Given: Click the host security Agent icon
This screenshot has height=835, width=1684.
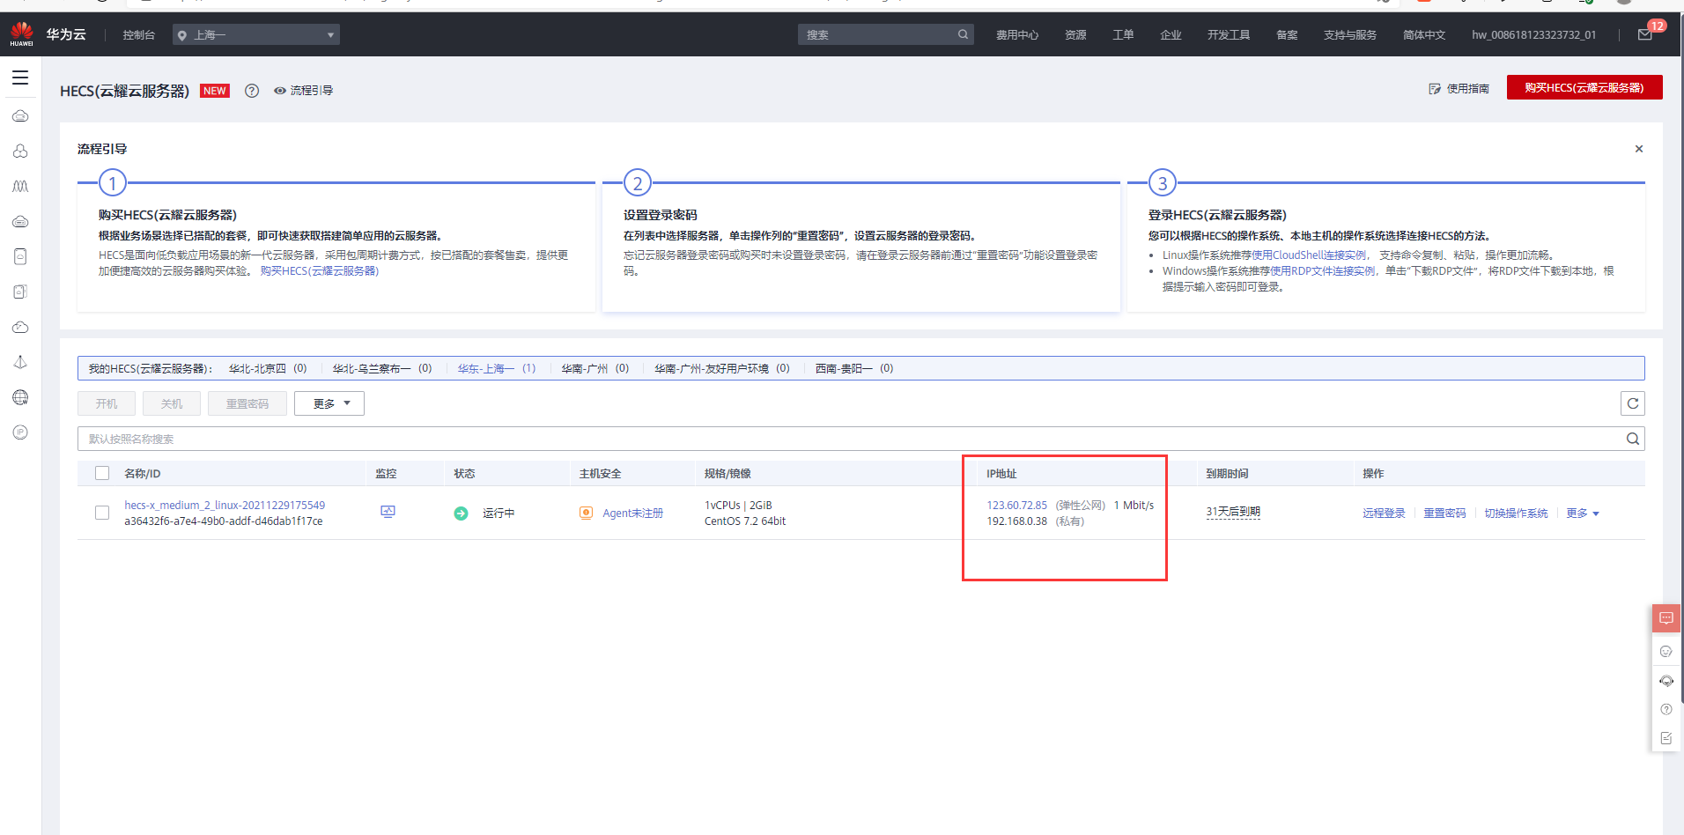Looking at the screenshot, I should [x=586, y=513].
